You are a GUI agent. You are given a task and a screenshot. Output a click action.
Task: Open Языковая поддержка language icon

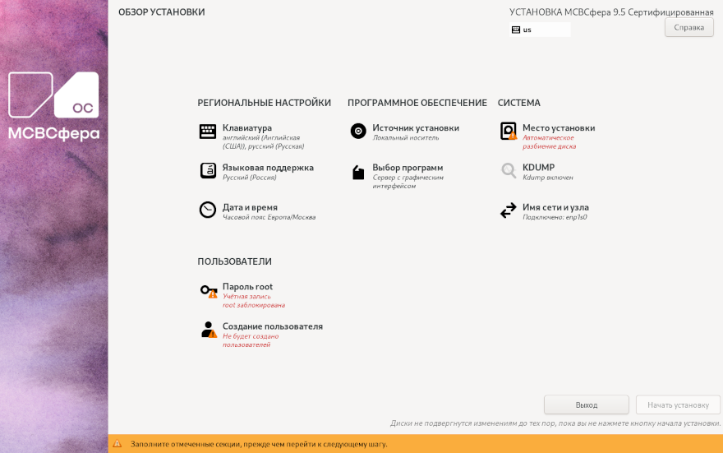pos(208,171)
